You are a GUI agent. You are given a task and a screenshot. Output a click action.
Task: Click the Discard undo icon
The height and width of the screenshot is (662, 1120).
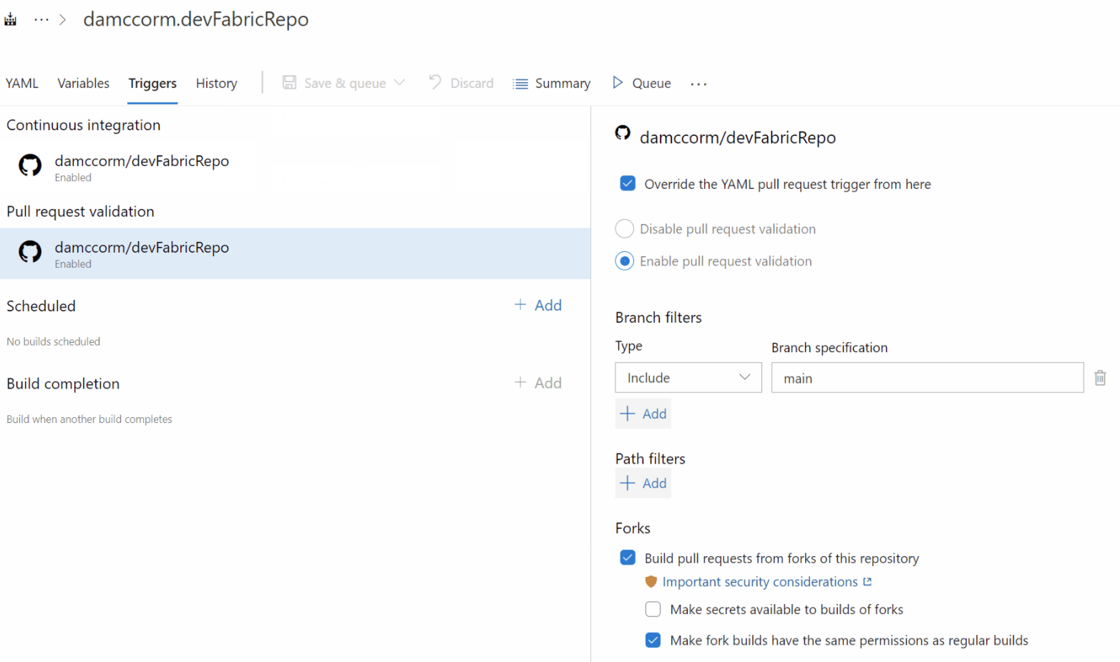435,82
